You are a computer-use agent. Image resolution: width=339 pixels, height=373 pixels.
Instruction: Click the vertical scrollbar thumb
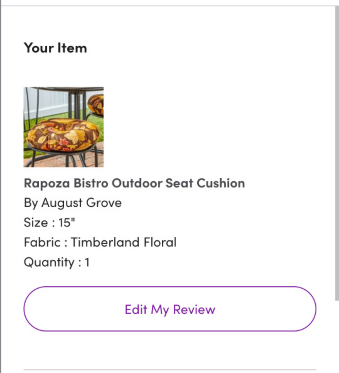click(x=337, y=152)
